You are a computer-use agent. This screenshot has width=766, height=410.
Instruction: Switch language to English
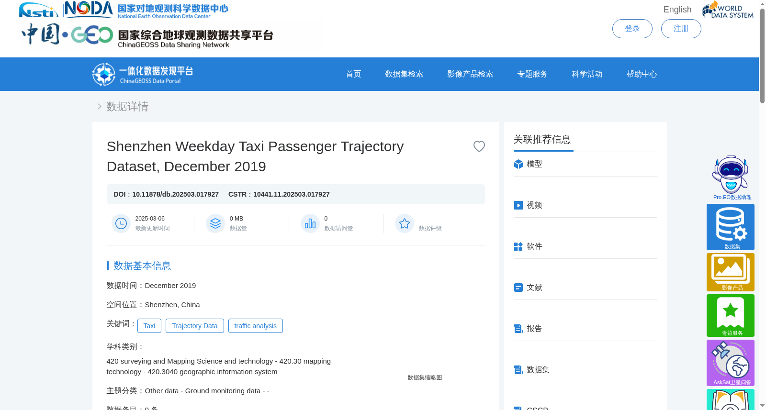pos(677,10)
